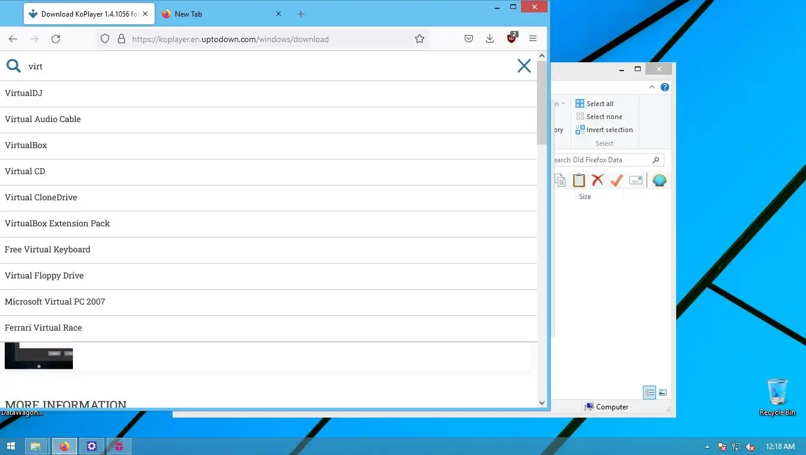This screenshot has width=806, height=455.
Task: Switch Explorer to Details view
Action: 650,392
